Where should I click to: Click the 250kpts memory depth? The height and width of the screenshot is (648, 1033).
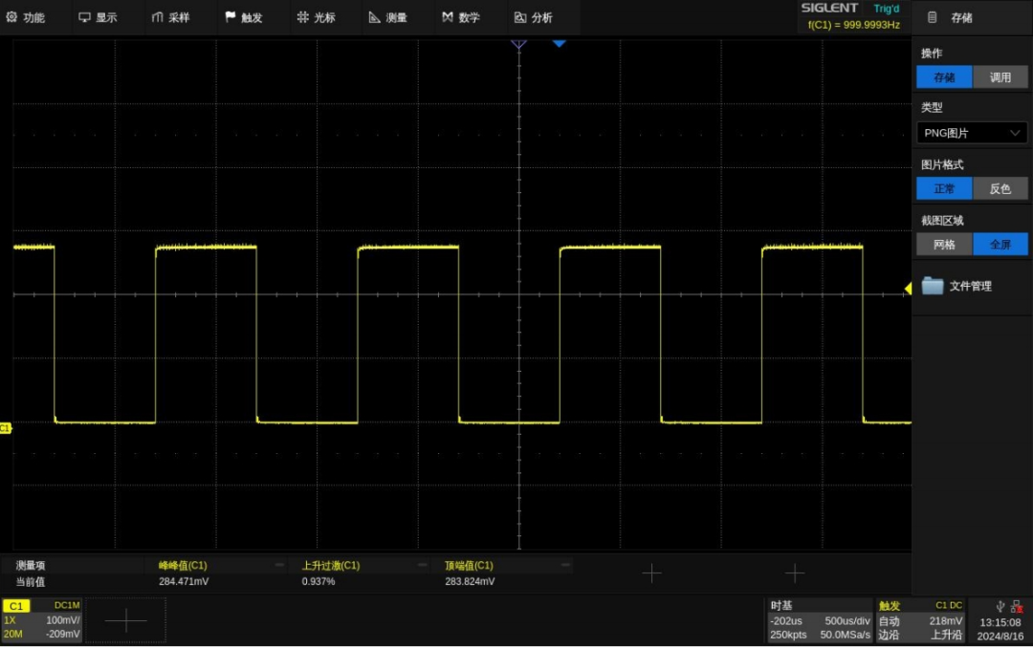[x=788, y=635]
